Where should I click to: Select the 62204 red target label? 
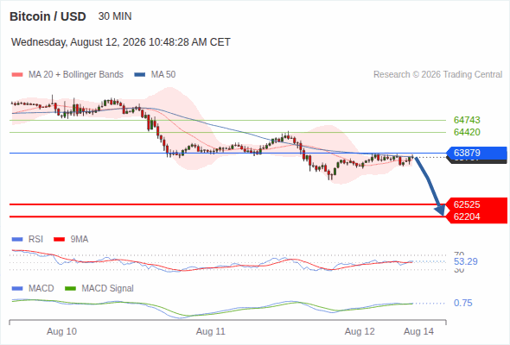(477, 216)
